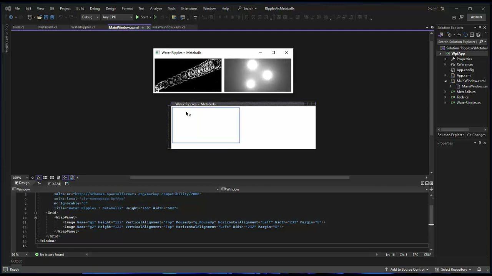Click the Open File folder icon
Screen dimensions: 492x276
click(40, 17)
